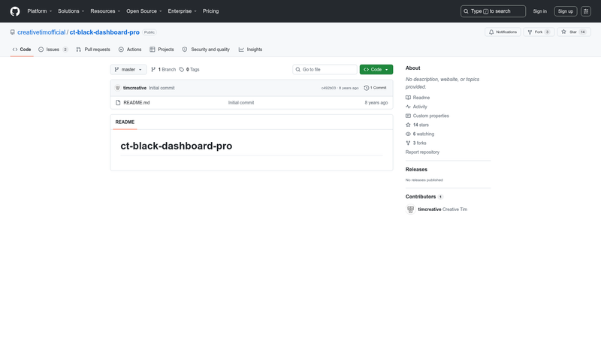
Task: Open the README.md file
Action: [137, 103]
